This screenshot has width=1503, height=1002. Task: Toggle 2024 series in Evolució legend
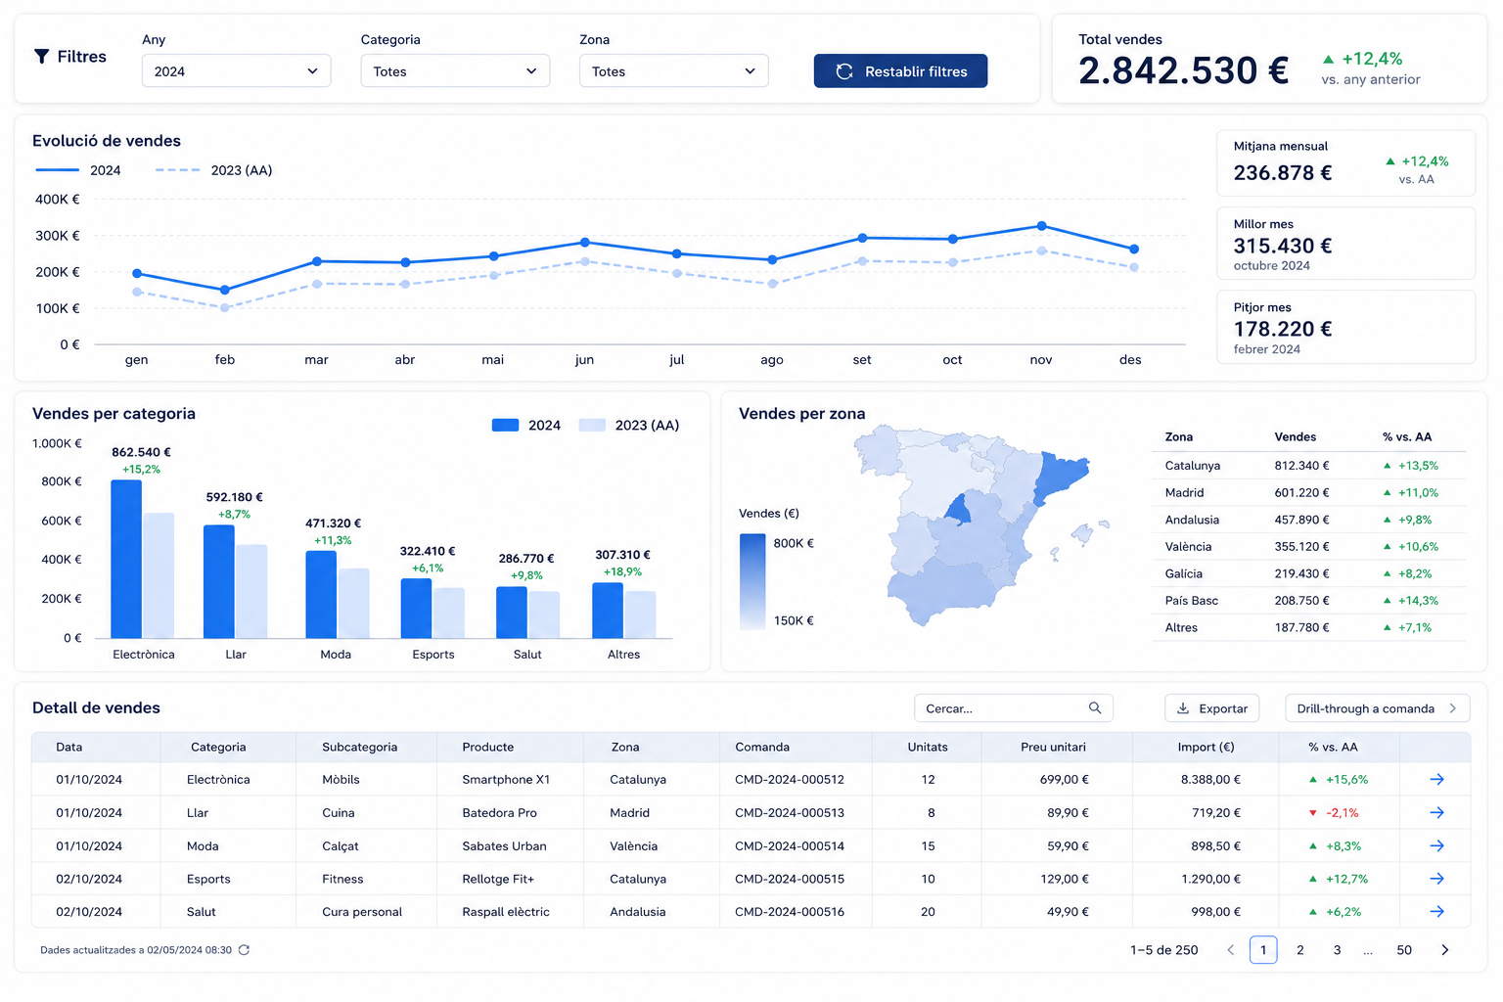[x=78, y=170]
